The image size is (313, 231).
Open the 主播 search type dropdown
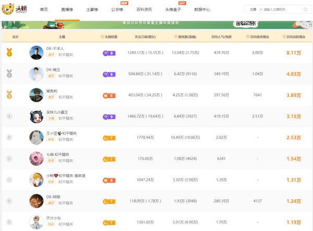256,9
